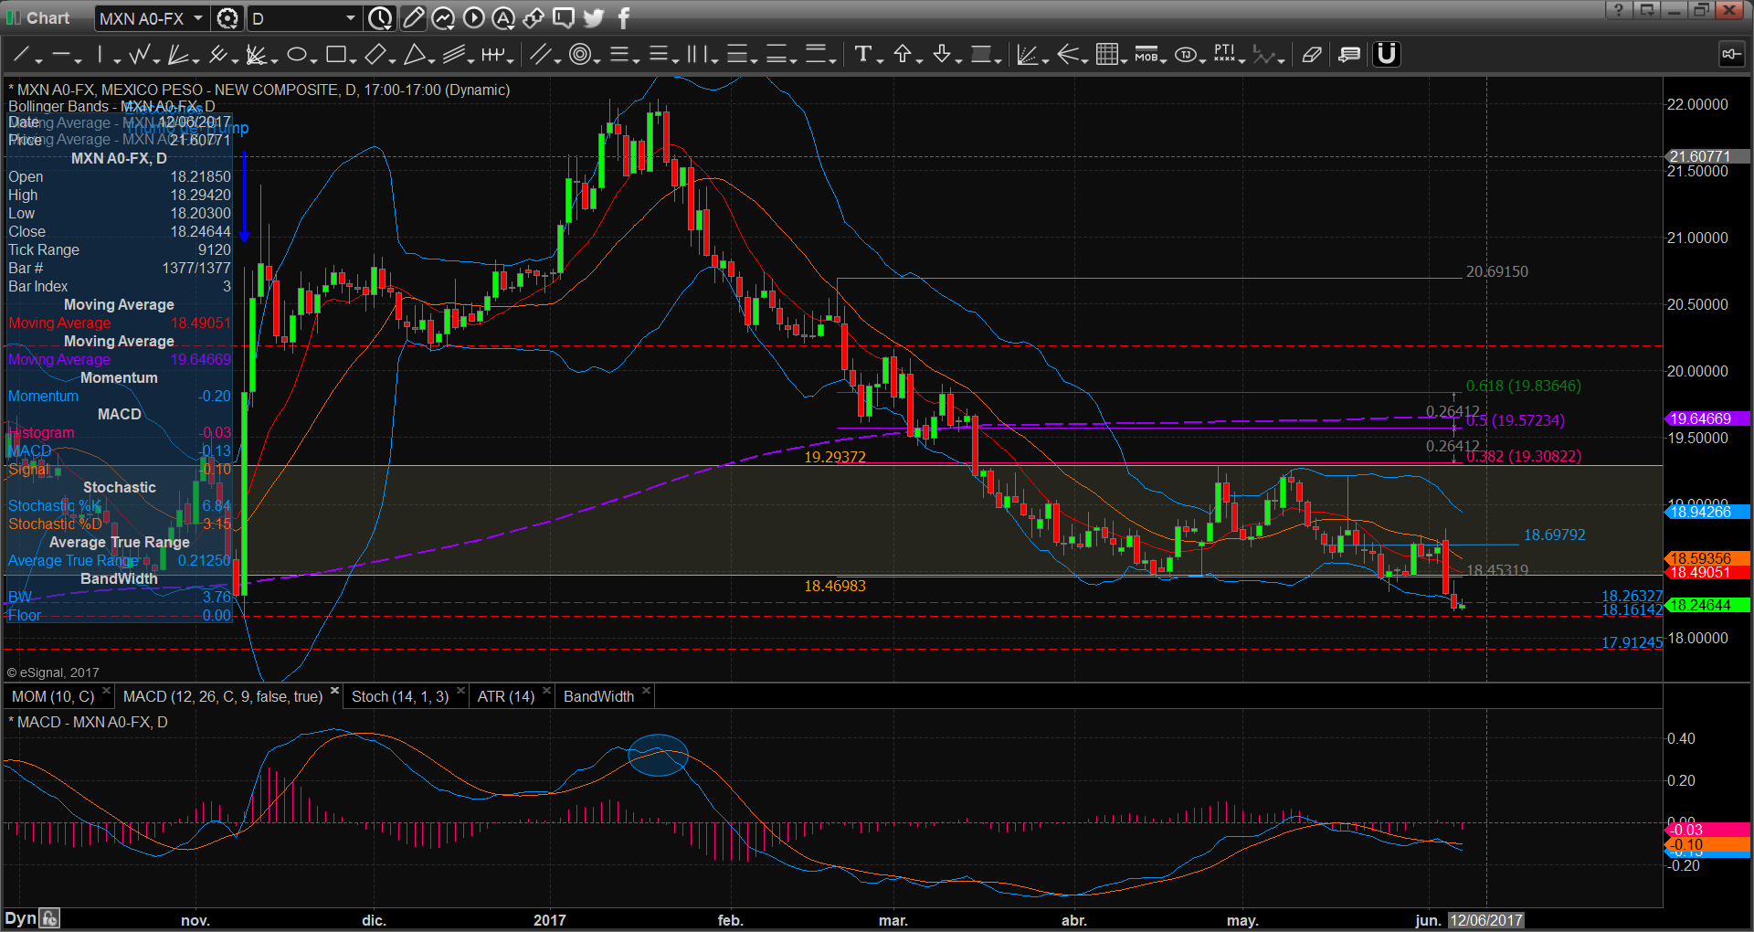Switch to the MACD (12, 26, C, 9) tab
Viewport: 1754px width, 932px height.
point(223,696)
